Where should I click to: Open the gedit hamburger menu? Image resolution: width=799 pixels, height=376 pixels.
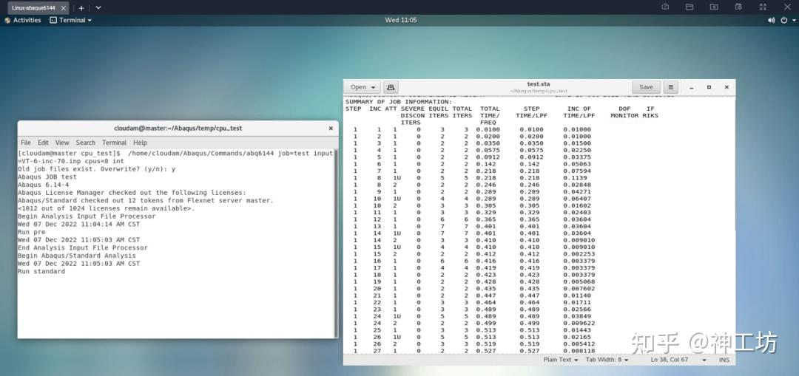[670, 87]
